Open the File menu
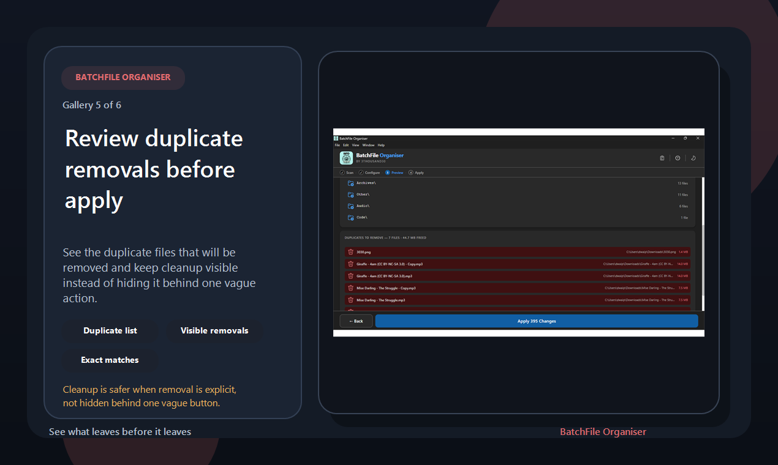 (337, 145)
